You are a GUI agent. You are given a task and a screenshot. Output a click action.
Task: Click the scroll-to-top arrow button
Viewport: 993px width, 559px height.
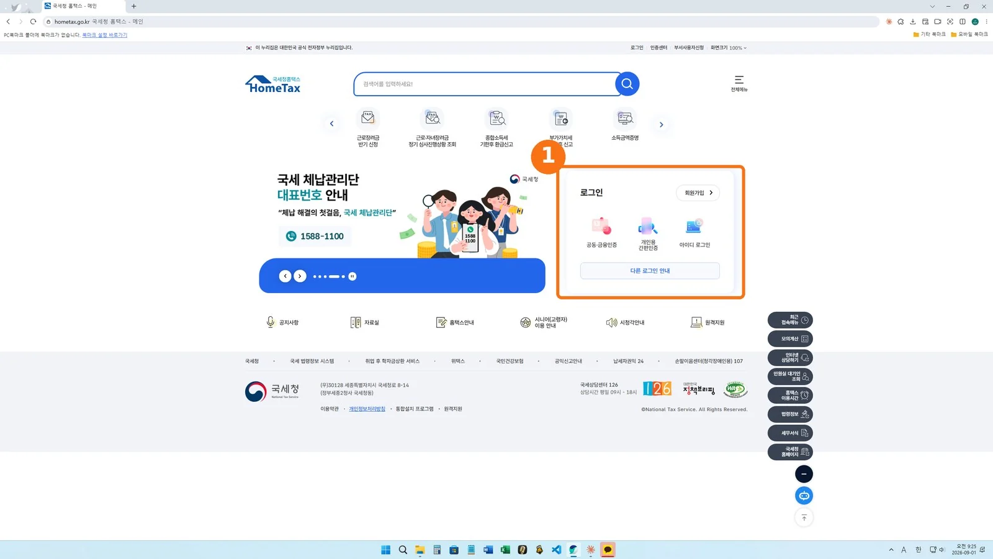click(804, 517)
